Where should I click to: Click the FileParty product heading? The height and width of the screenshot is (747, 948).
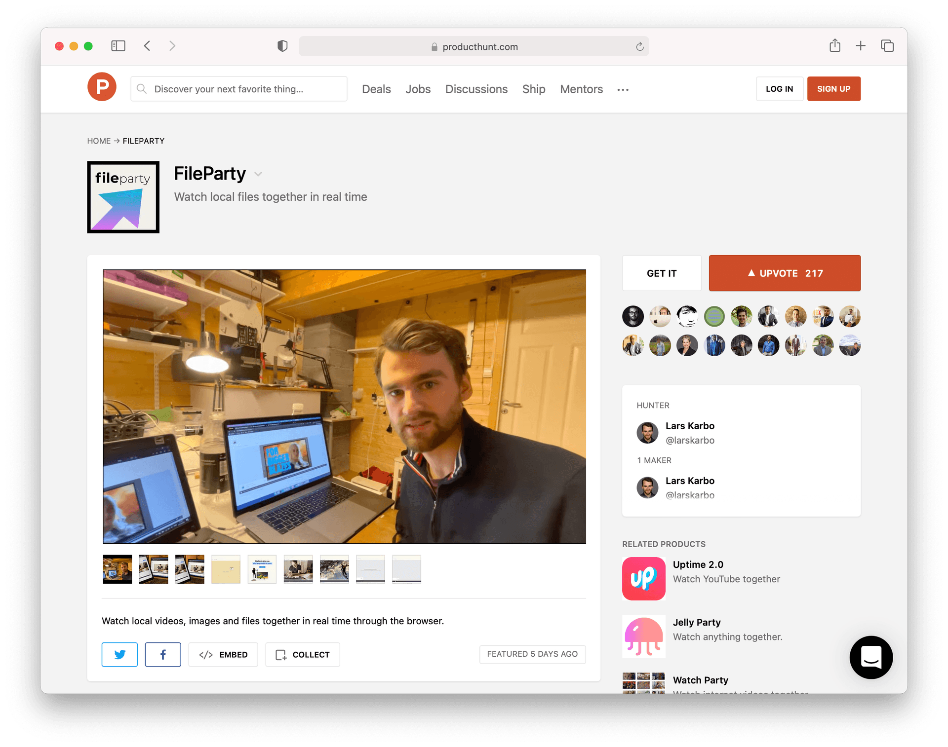click(210, 174)
